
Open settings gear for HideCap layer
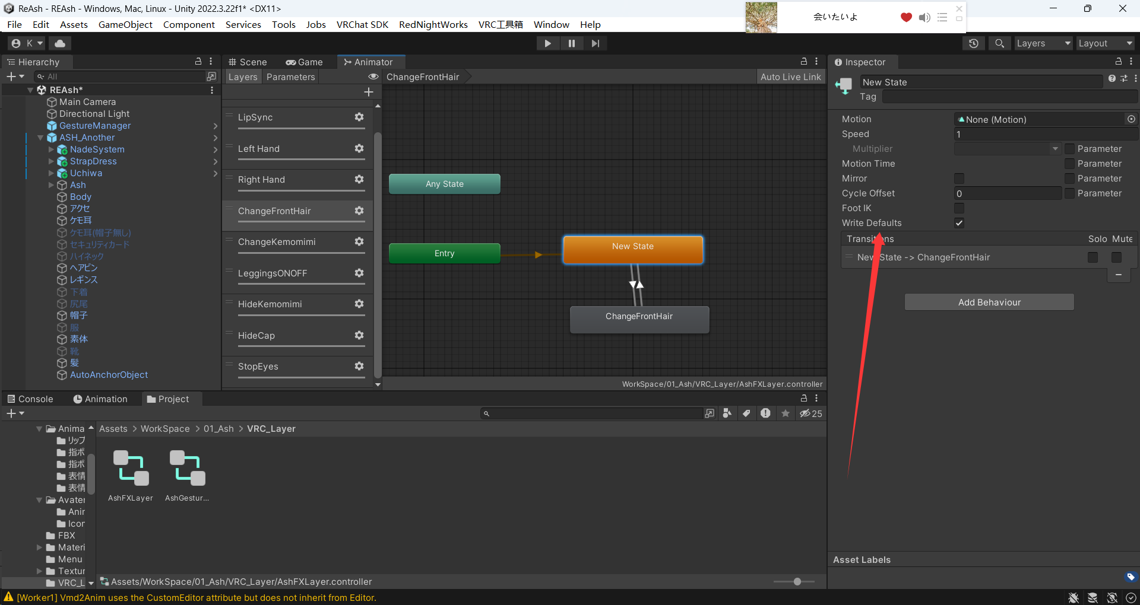(x=359, y=335)
